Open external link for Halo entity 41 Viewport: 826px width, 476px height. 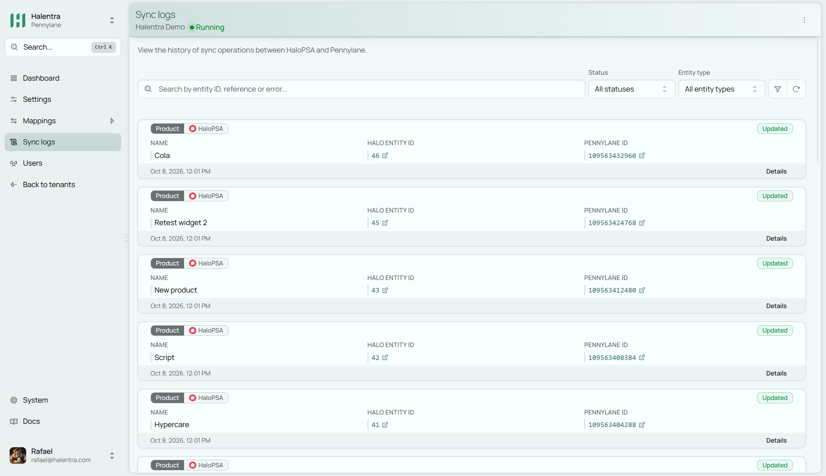pos(385,425)
